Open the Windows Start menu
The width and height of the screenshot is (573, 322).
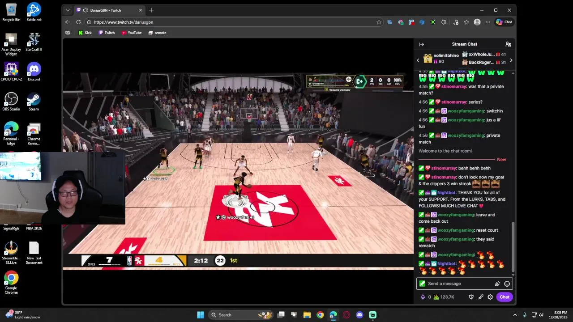(x=201, y=315)
